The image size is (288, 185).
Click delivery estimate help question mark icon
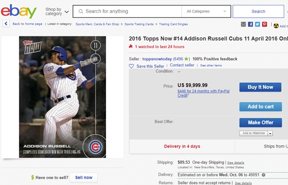click(x=264, y=175)
